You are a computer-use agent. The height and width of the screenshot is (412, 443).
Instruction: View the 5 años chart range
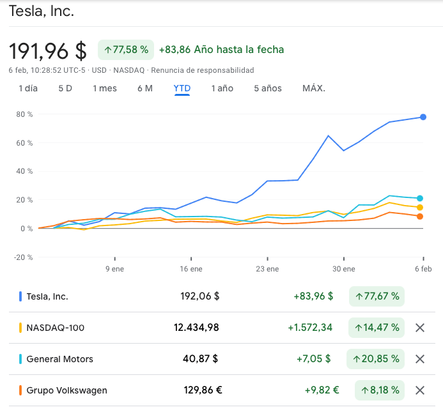(x=268, y=88)
